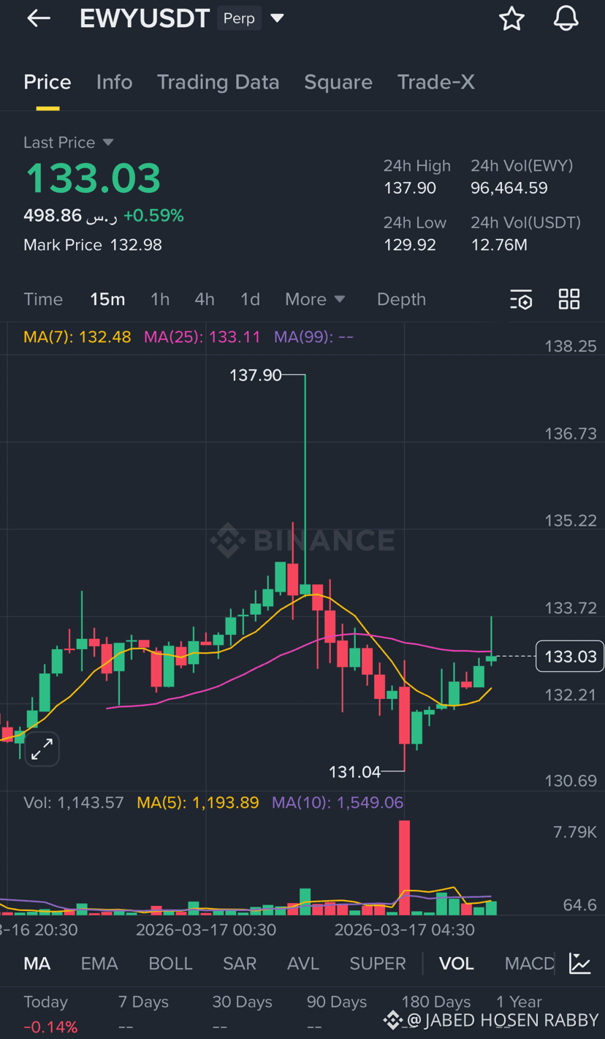Open the Last Price dropdown
The width and height of the screenshot is (605, 1039).
pos(69,143)
